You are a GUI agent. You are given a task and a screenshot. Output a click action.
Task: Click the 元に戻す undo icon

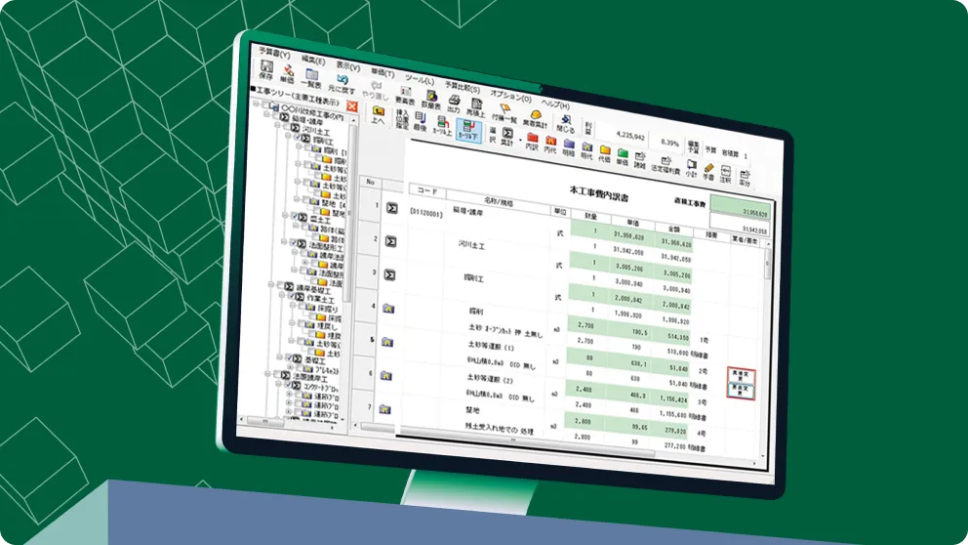point(342,81)
